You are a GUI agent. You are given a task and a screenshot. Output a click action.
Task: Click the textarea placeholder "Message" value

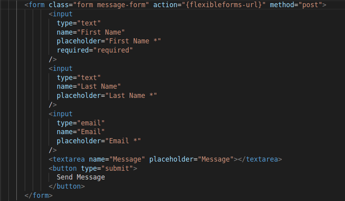pyautogui.click(x=216, y=159)
